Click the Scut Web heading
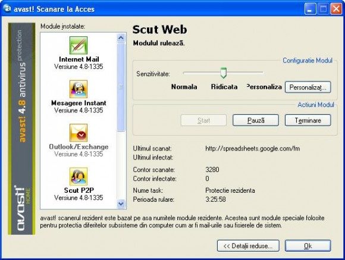Image resolution: width=345 pixels, height=260 pixels. [160, 30]
